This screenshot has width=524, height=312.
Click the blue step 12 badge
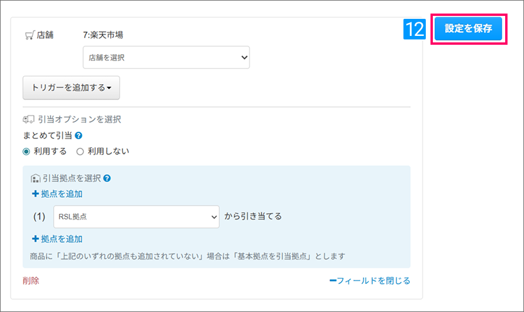(x=415, y=29)
